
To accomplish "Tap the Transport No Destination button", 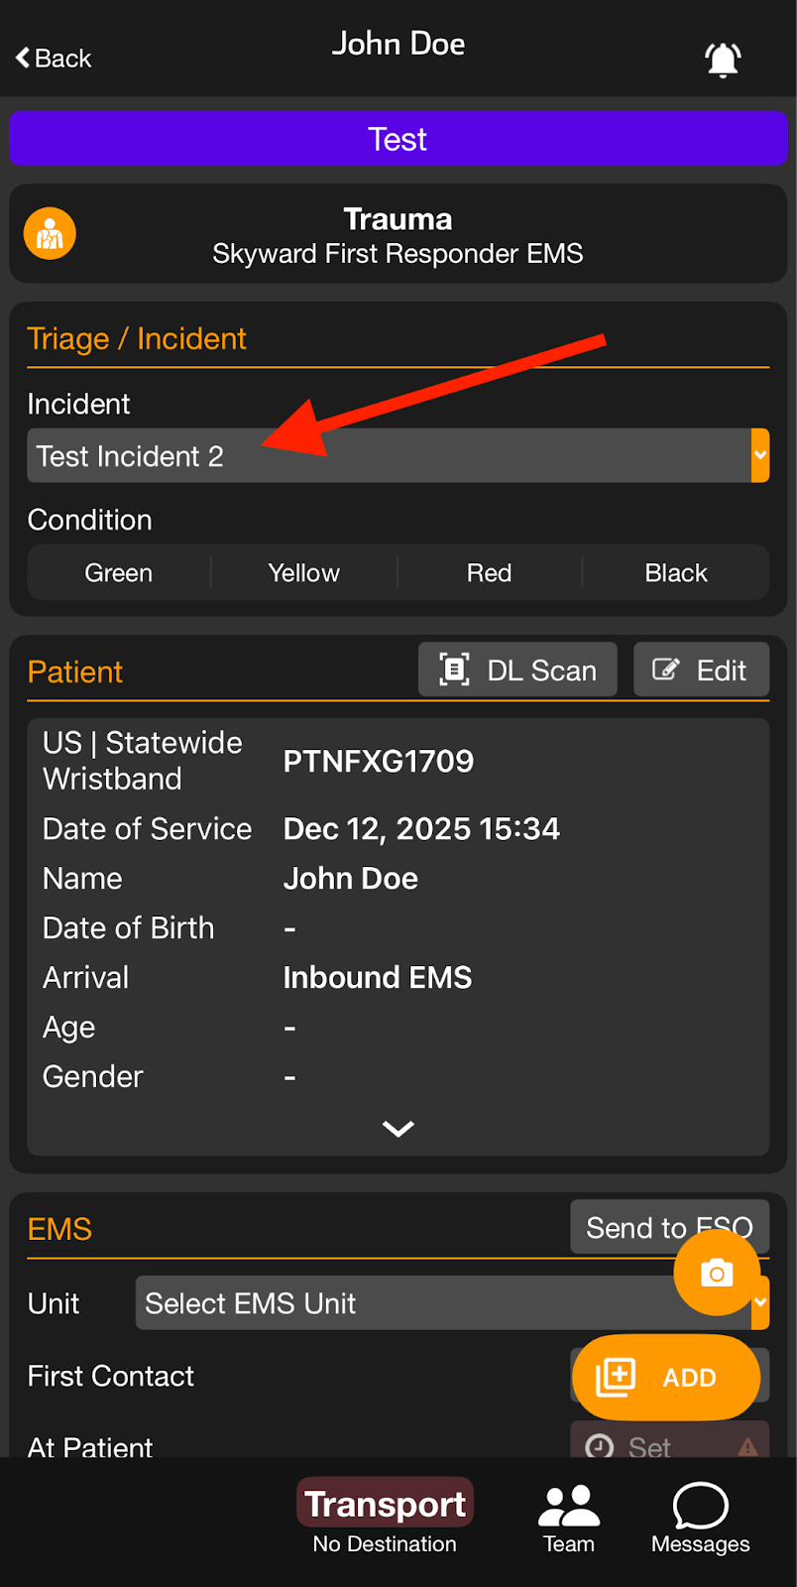I will 385,1518.
